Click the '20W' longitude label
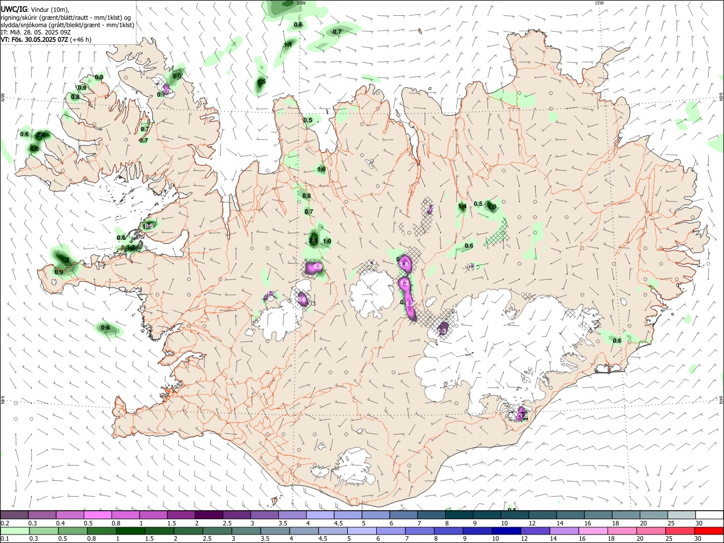724x543 pixels. coord(301,3)
